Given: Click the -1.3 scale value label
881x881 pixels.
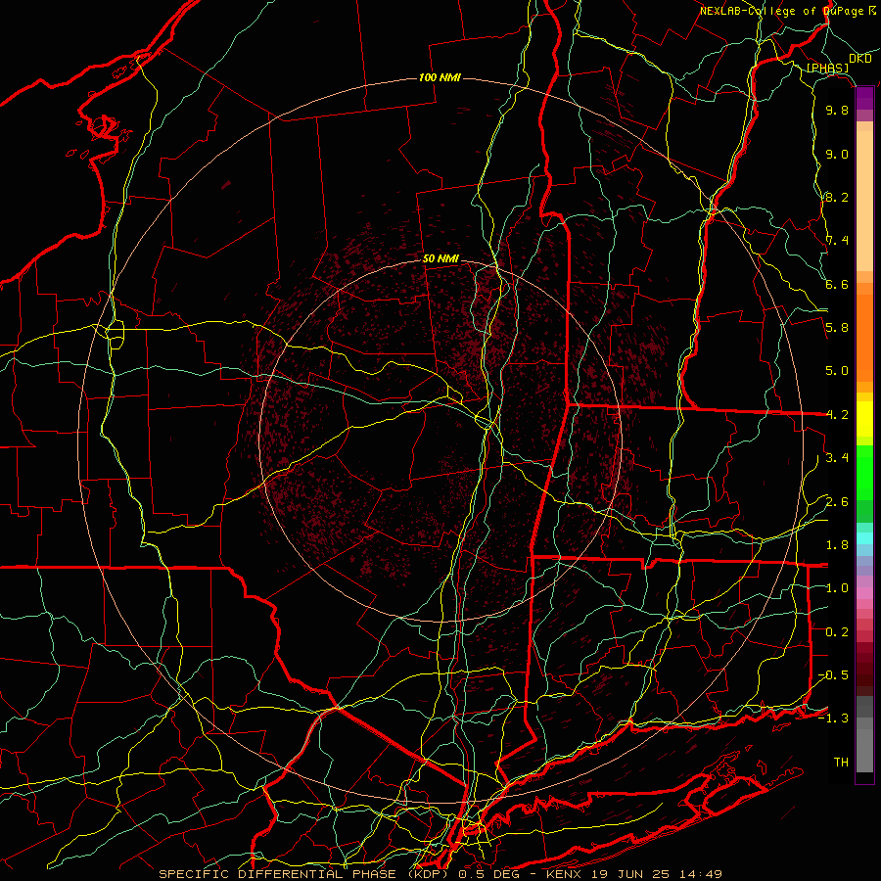Looking at the screenshot, I should point(833,719).
